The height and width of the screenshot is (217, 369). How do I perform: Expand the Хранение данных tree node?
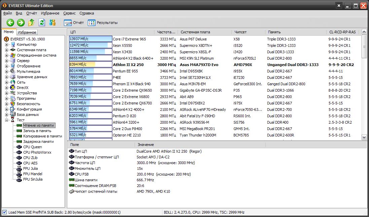tap(7, 77)
